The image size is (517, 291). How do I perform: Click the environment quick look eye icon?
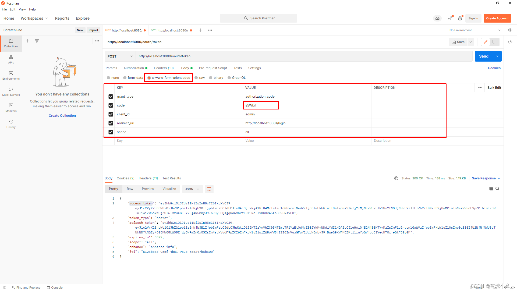click(x=510, y=30)
